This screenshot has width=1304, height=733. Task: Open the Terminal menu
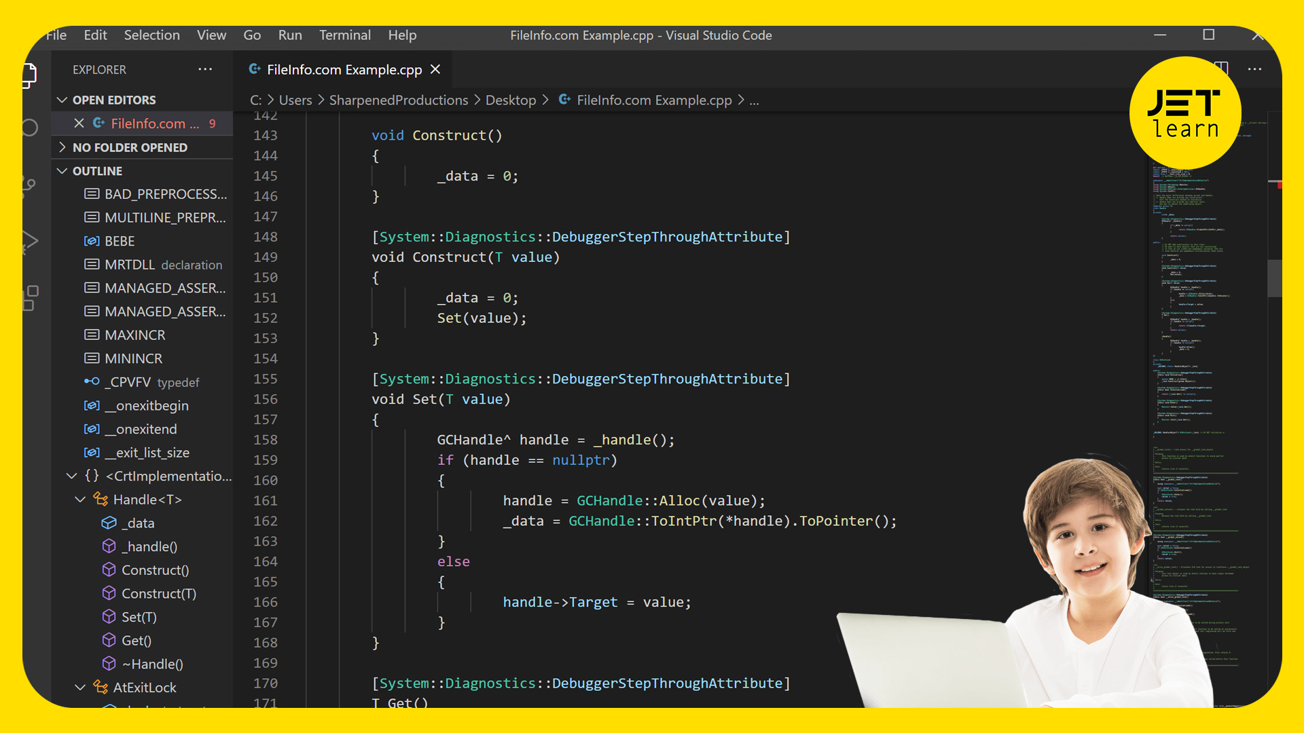[x=345, y=35]
